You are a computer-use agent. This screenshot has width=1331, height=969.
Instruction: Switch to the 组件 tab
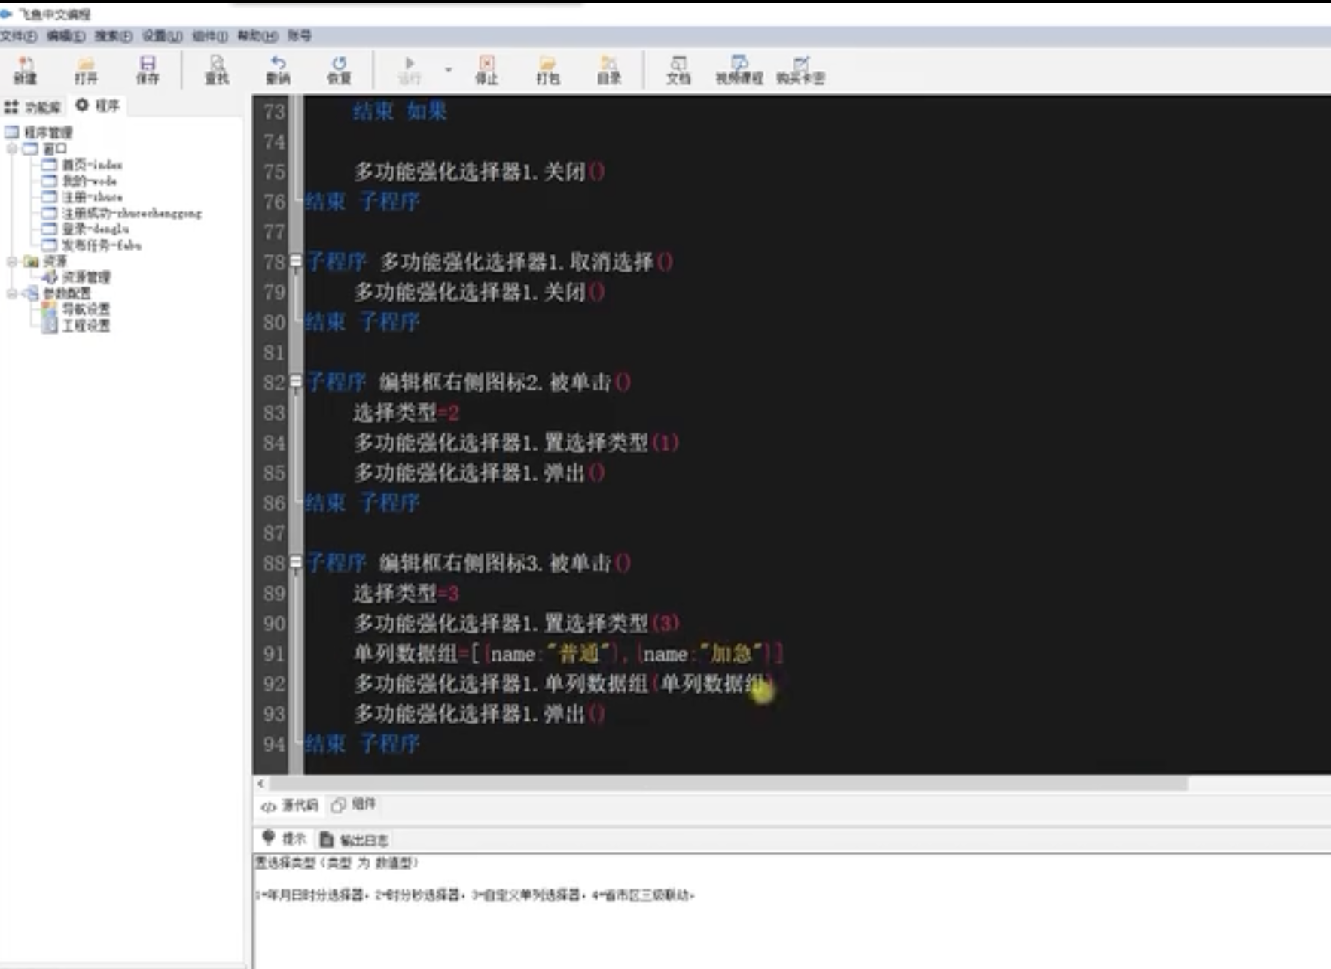point(357,805)
